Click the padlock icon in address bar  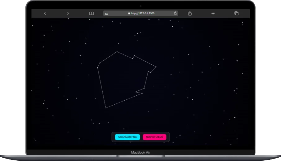tap(129, 13)
